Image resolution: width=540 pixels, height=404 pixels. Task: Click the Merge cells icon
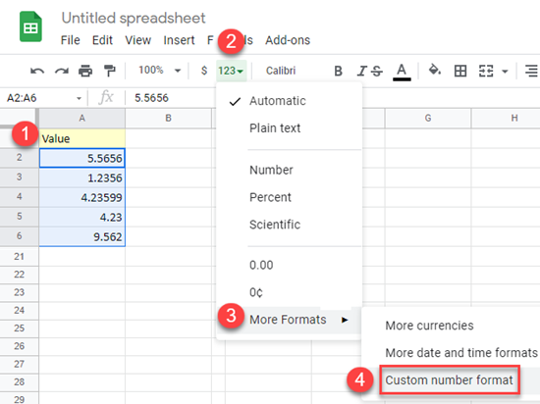pos(486,71)
